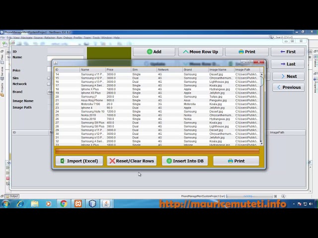318x238 pixels.
Task: Select the Iphone XS Plus row
Action: pyautogui.click(x=157, y=93)
